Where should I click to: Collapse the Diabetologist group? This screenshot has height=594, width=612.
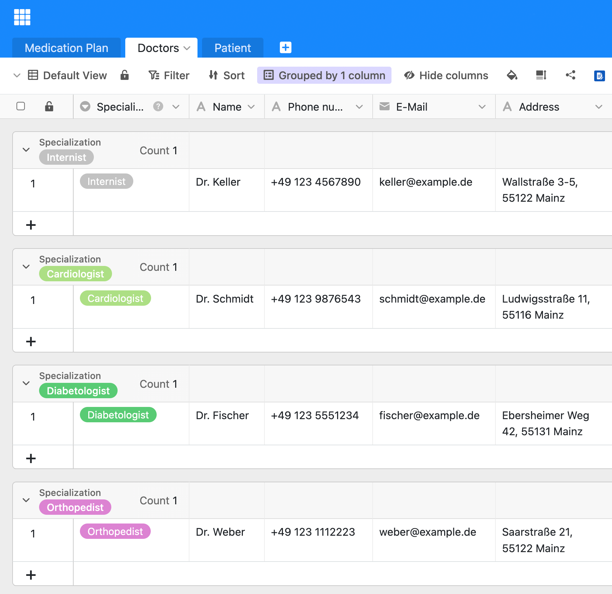pyautogui.click(x=26, y=383)
